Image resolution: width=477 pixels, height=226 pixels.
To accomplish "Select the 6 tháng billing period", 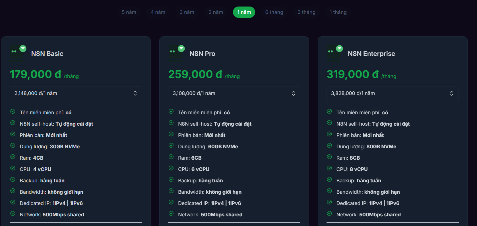I will [274, 12].
